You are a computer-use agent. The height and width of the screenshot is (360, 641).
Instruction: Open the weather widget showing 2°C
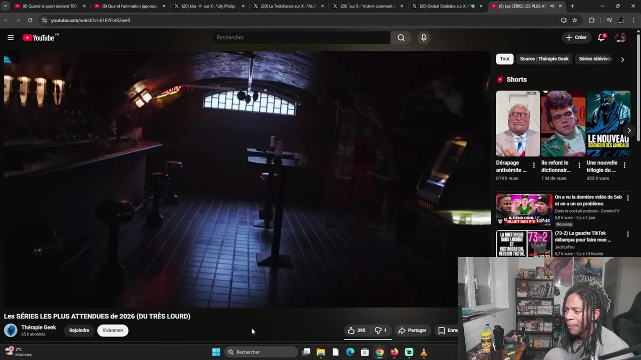pos(18,351)
